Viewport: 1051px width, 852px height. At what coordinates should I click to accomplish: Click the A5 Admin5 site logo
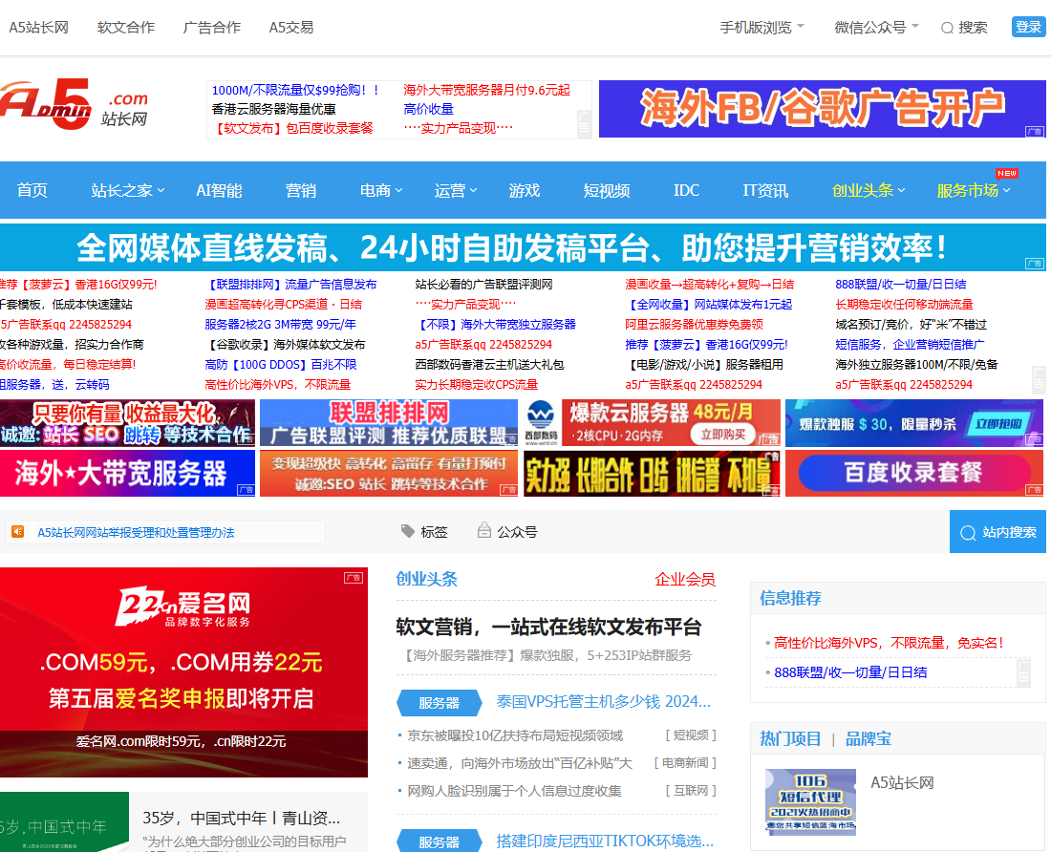(74, 106)
